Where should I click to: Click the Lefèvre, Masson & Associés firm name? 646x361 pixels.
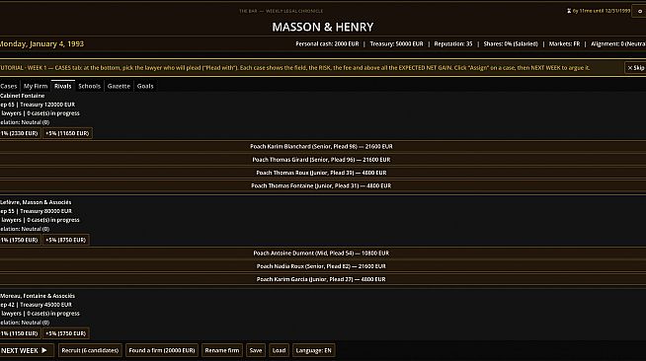coord(36,202)
